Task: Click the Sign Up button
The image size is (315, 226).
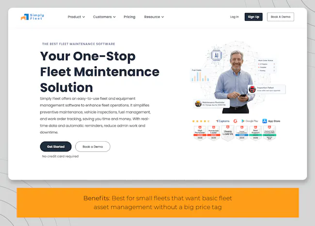Action: coord(253,17)
